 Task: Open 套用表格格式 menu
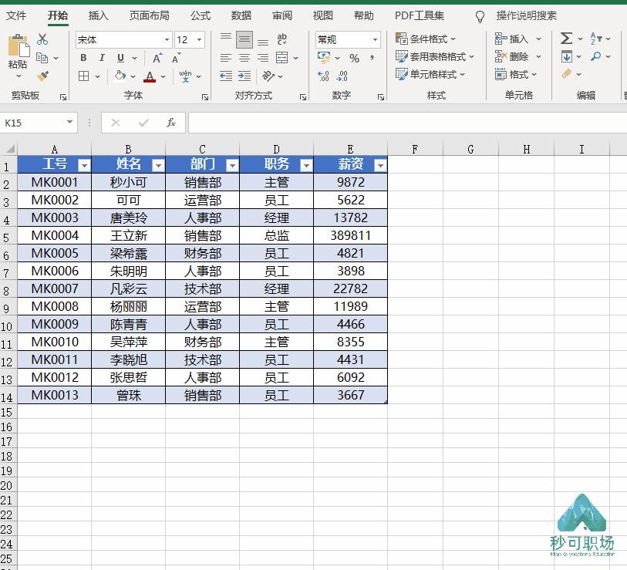point(435,57)
